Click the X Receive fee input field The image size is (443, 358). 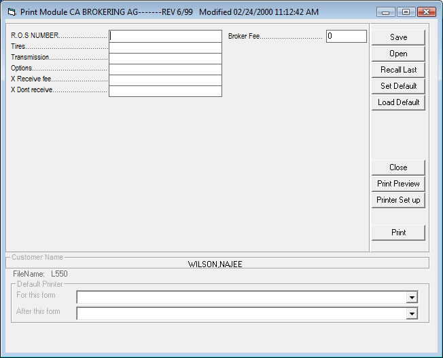pyautogui.click(x=165, y=80)
